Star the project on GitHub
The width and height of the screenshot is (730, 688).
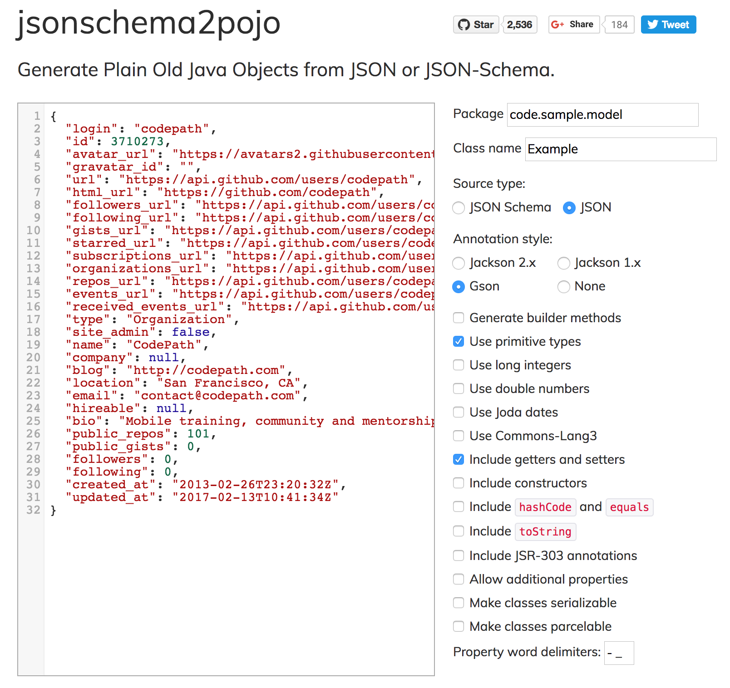click(x=476, y=25)
